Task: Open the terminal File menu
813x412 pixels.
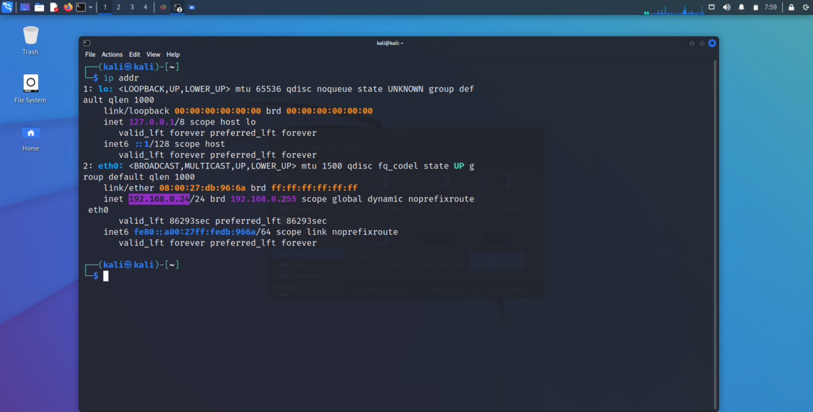Action: 90,54
